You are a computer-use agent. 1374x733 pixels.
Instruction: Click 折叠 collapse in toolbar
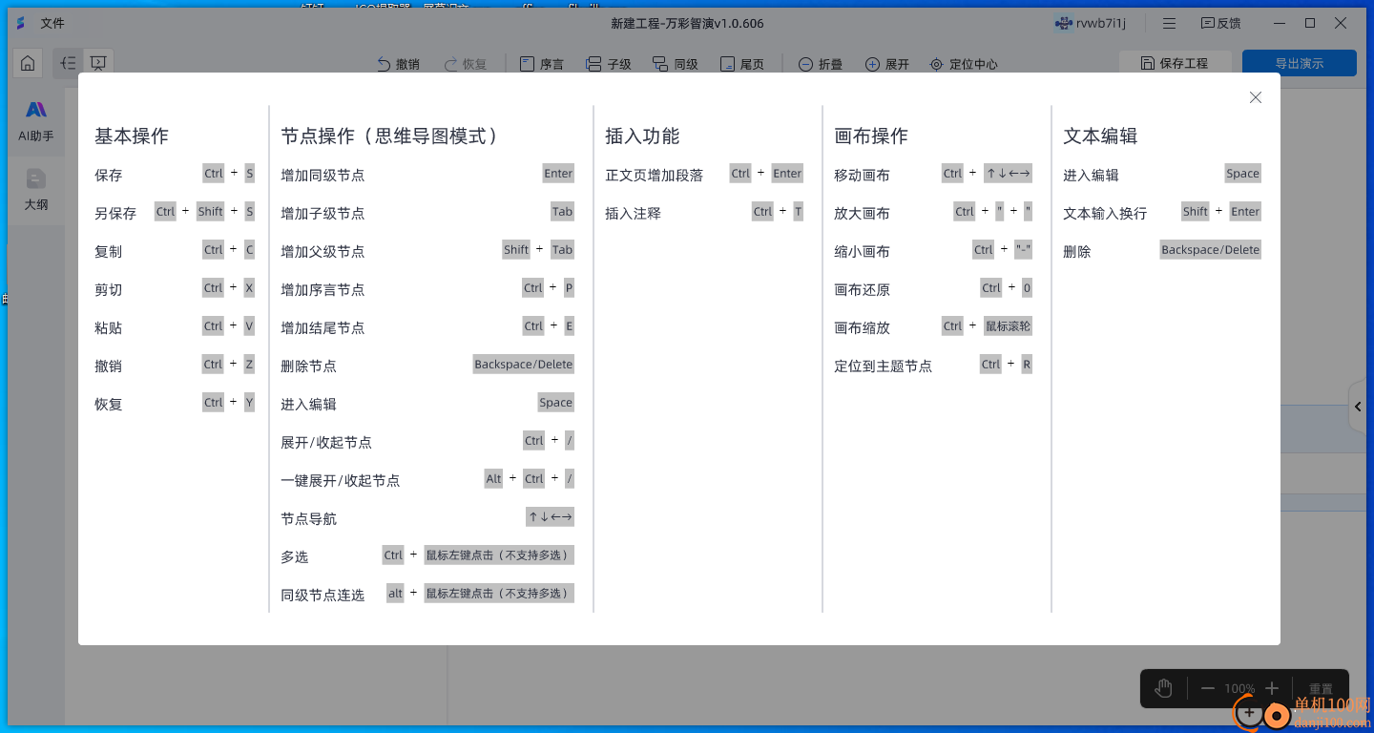[x=820, y=64]
